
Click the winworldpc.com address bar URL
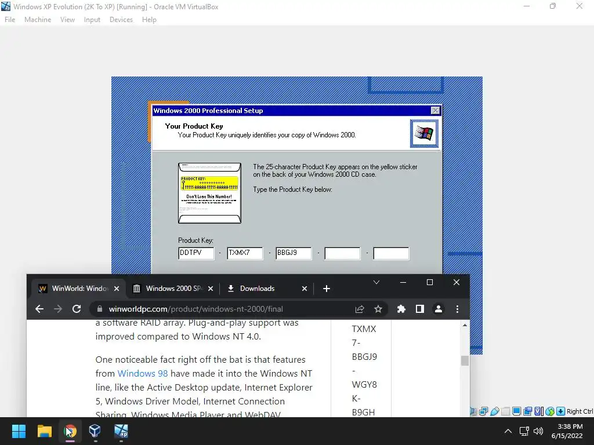[195, 309]
